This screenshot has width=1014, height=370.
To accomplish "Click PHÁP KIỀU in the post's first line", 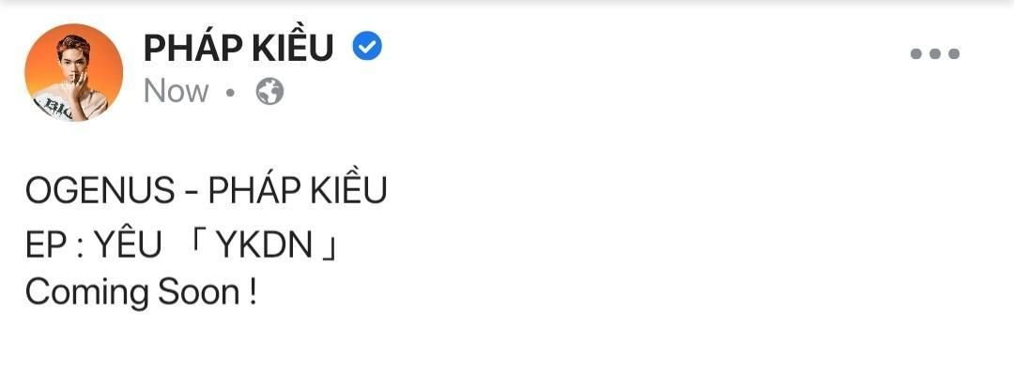I will click(x=299, y=187).
